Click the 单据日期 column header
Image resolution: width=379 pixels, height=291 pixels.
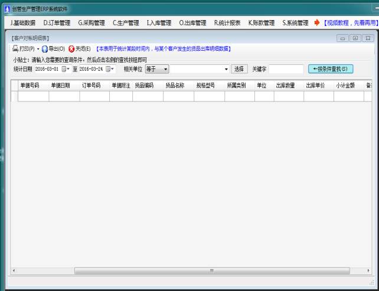click(x=60, y=85)
